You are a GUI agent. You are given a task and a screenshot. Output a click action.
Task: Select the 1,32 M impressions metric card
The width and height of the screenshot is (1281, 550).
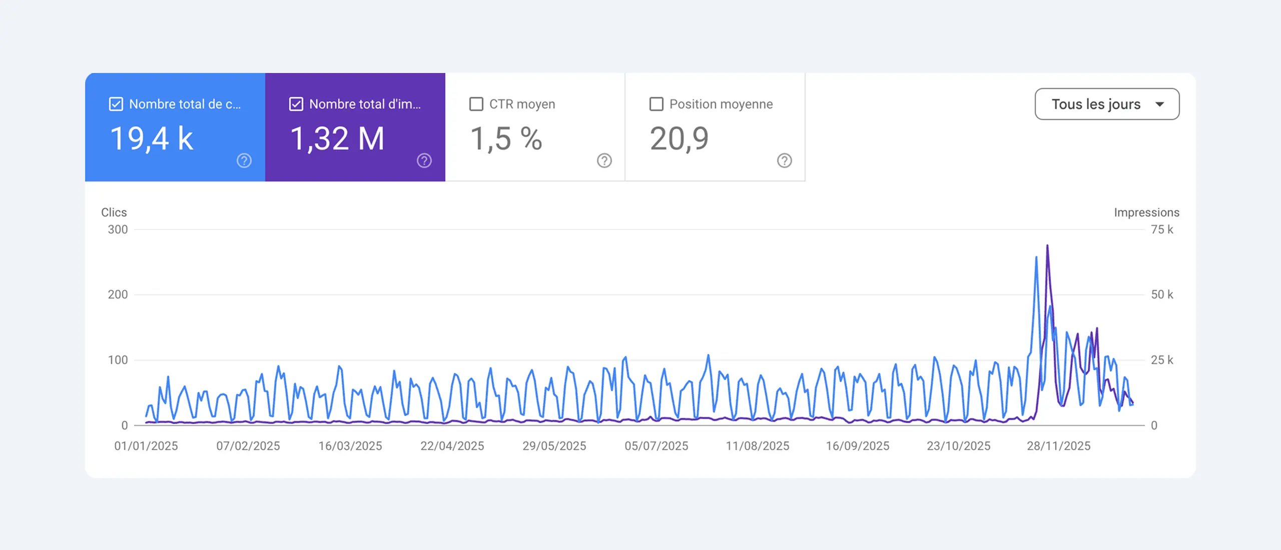338,139
